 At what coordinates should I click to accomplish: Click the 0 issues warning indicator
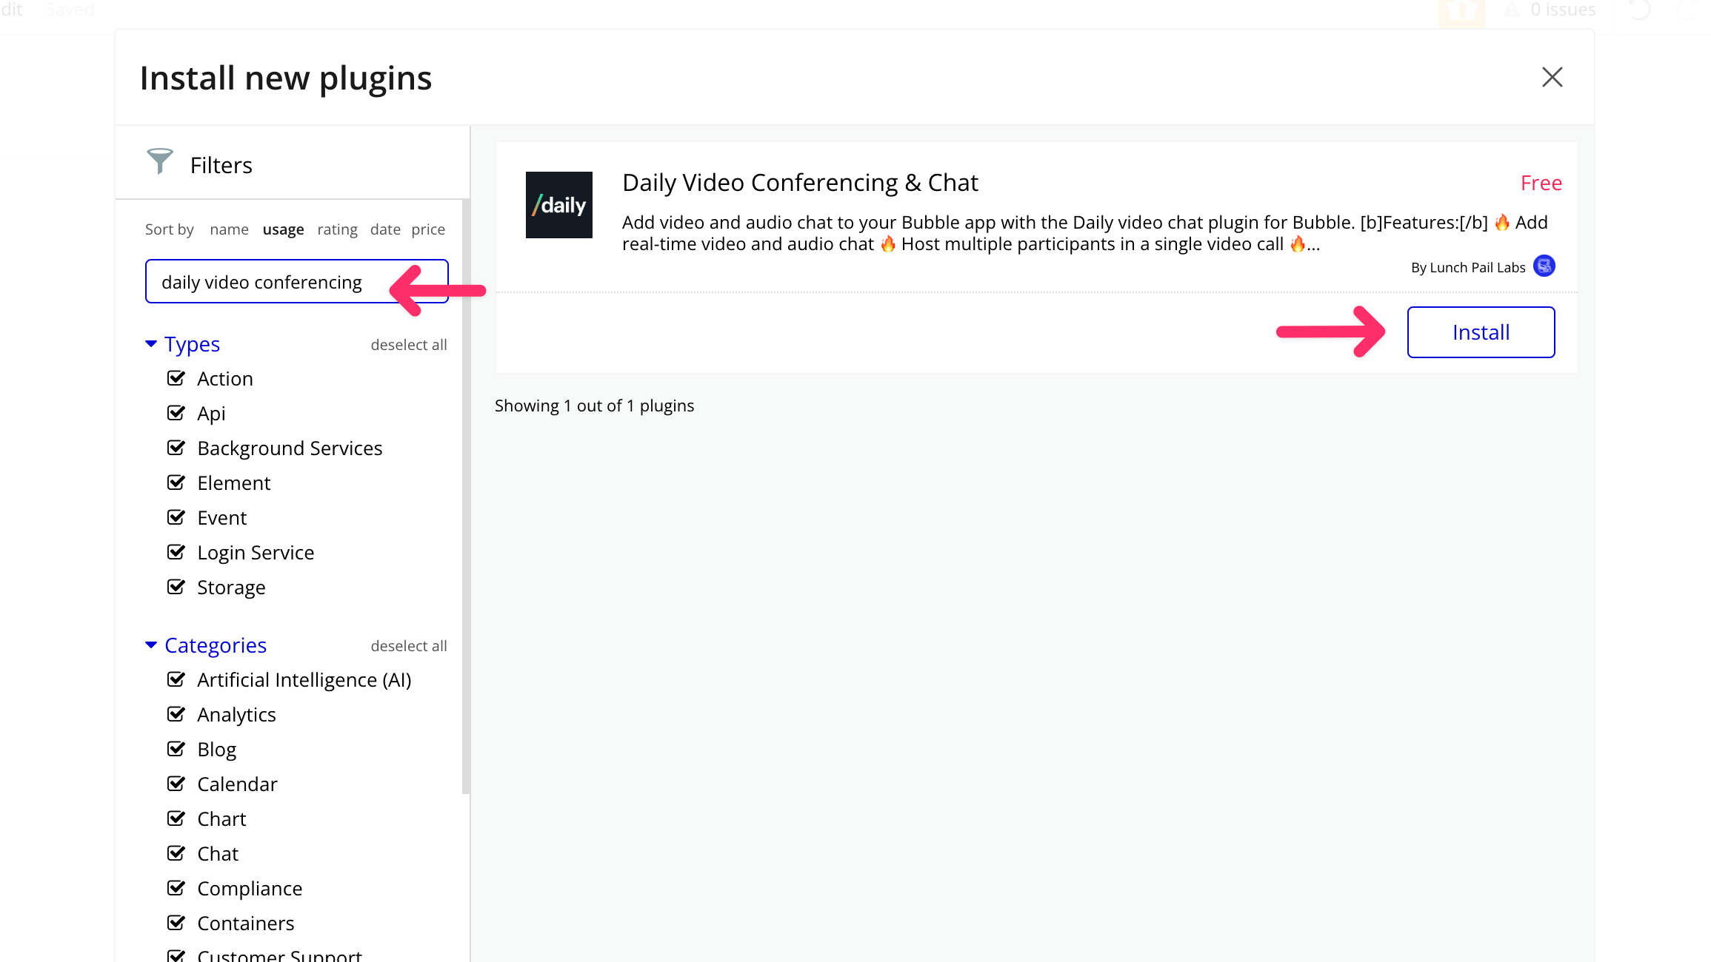(1551, 10)
